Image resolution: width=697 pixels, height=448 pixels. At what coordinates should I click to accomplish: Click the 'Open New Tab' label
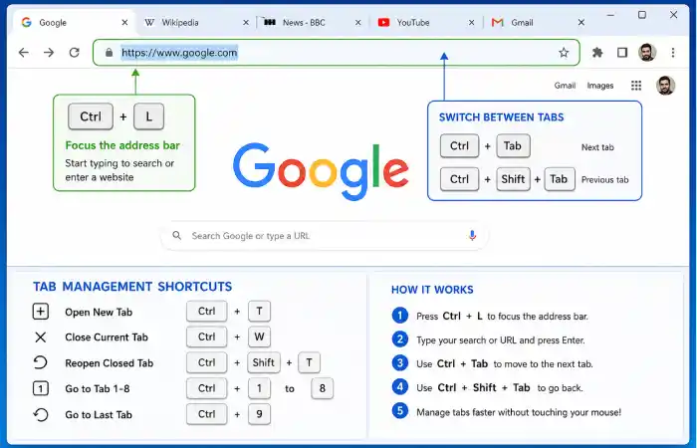point(99,312)
